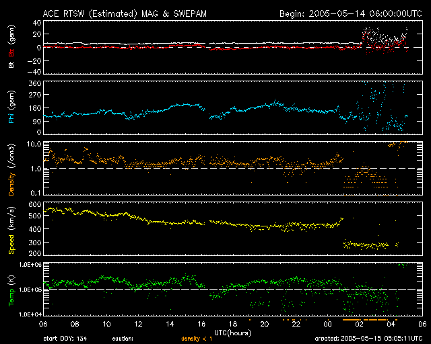This screenshot has height=344, width=431.
Task: Click the "1.0E+05" tick on the Temp axis
Action: [x=30, y=290]
